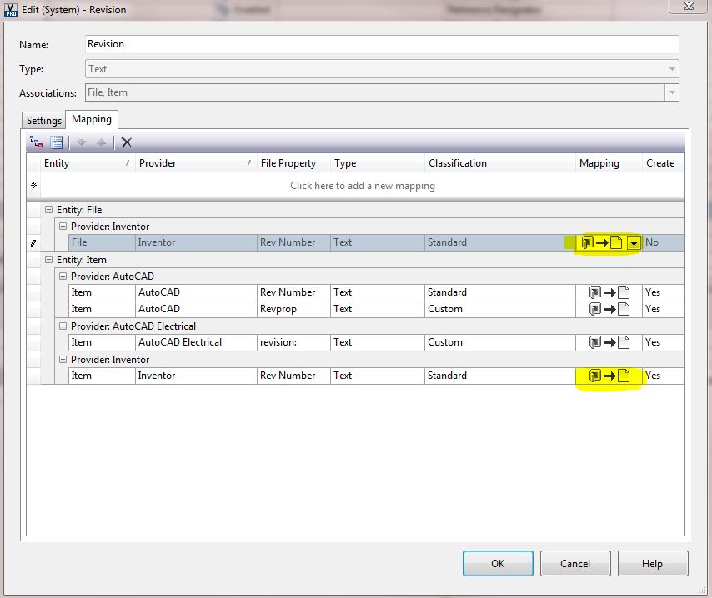Screen dimensions: 712x598
Task: Select the Mapping tab
Action: point(91,119)
